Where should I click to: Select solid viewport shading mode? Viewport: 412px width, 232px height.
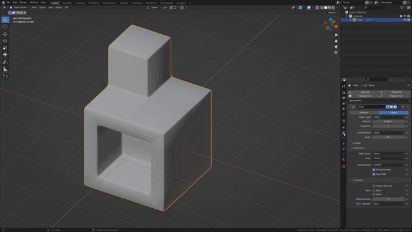[x=326, y=8]
